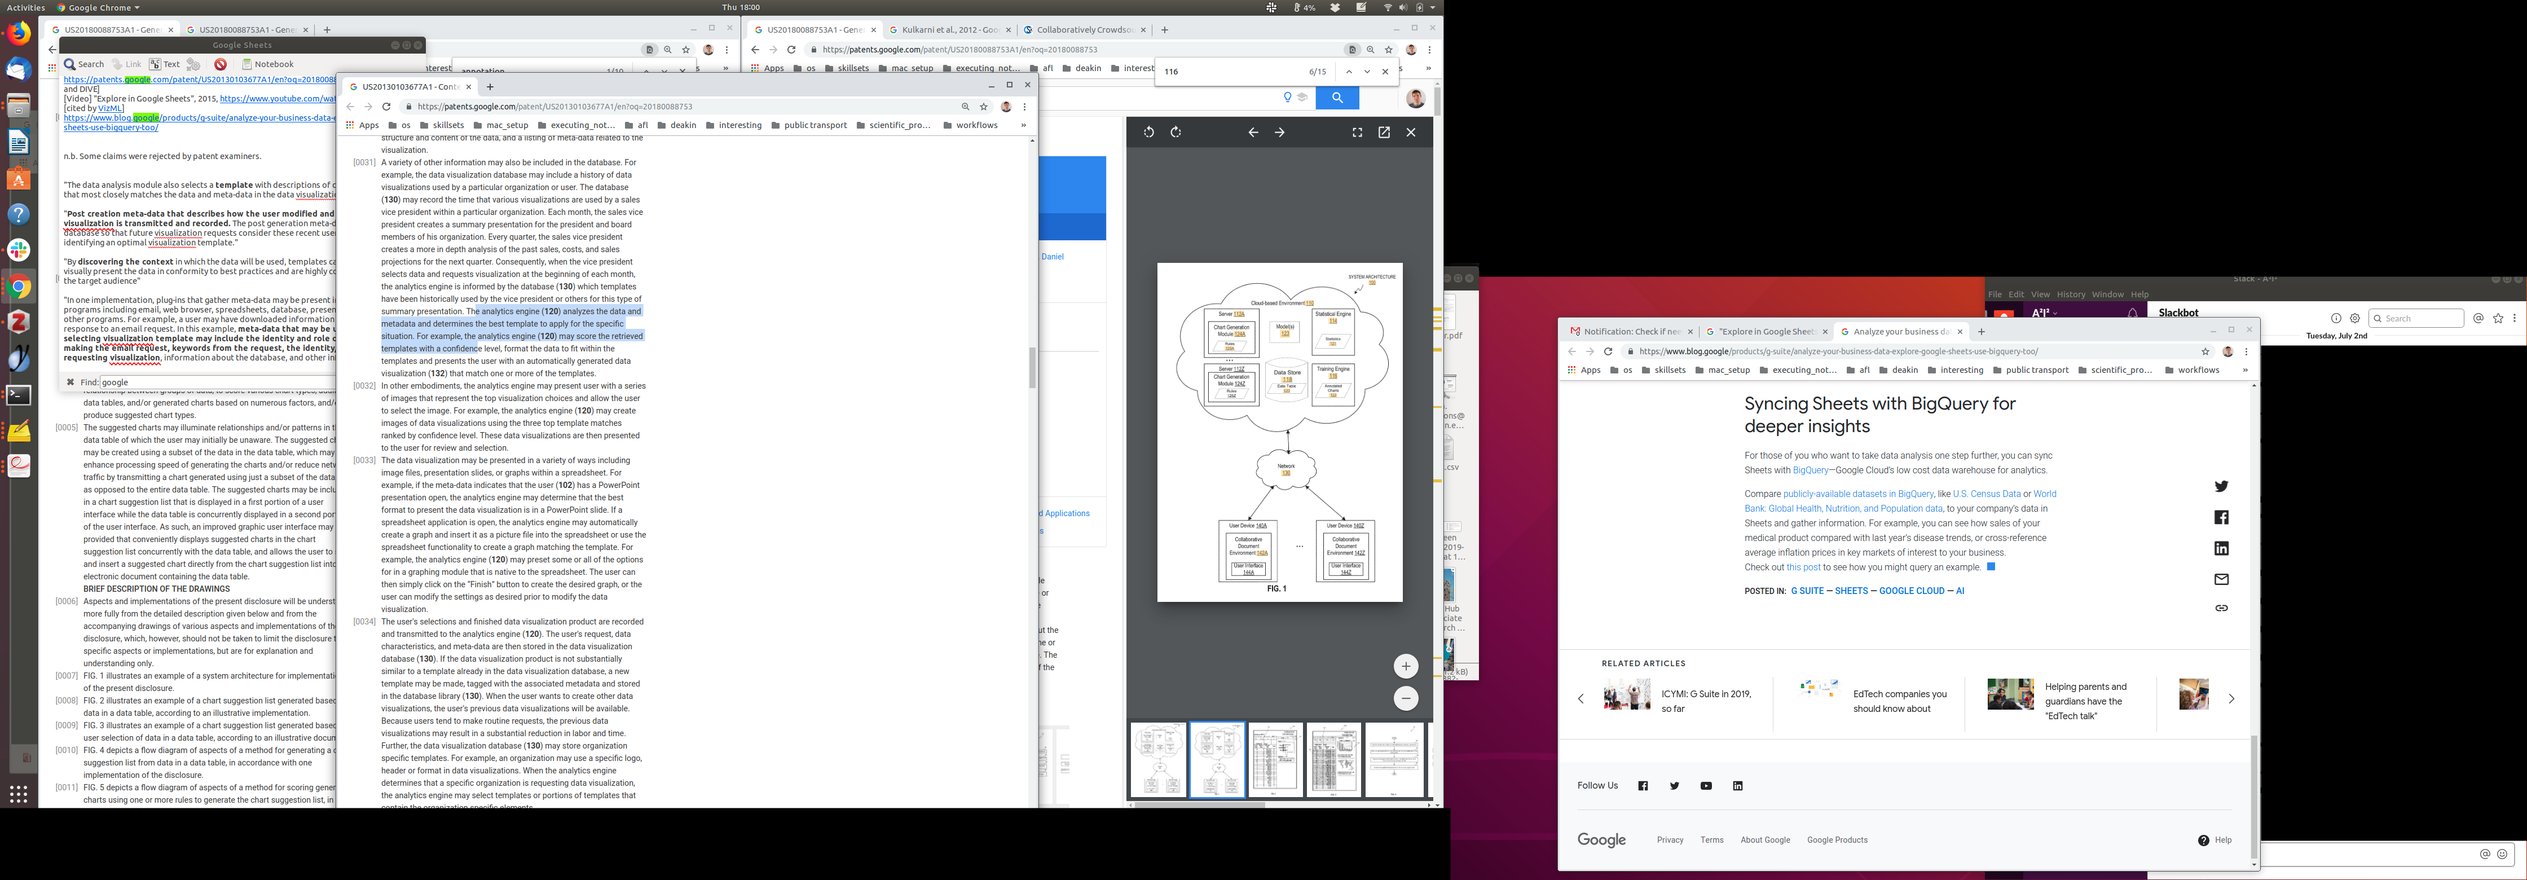Share article on LinkedIn via sidebar icon
Screen dimensions: 2527x880
[2221, 548]
